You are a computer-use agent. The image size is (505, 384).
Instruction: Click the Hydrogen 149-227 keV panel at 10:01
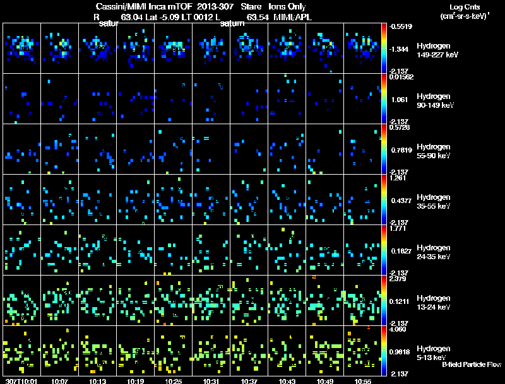click(x=21, y=49)
